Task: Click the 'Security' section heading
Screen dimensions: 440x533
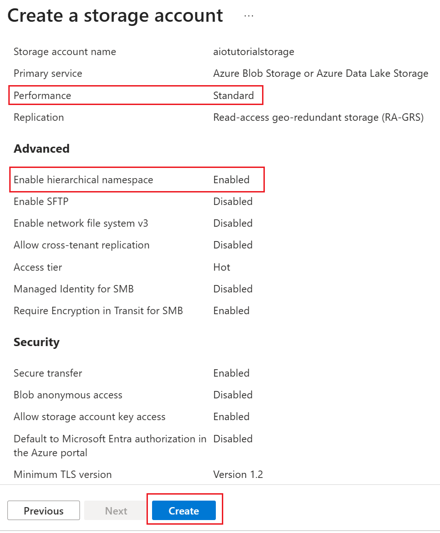Action: (37, 342)
